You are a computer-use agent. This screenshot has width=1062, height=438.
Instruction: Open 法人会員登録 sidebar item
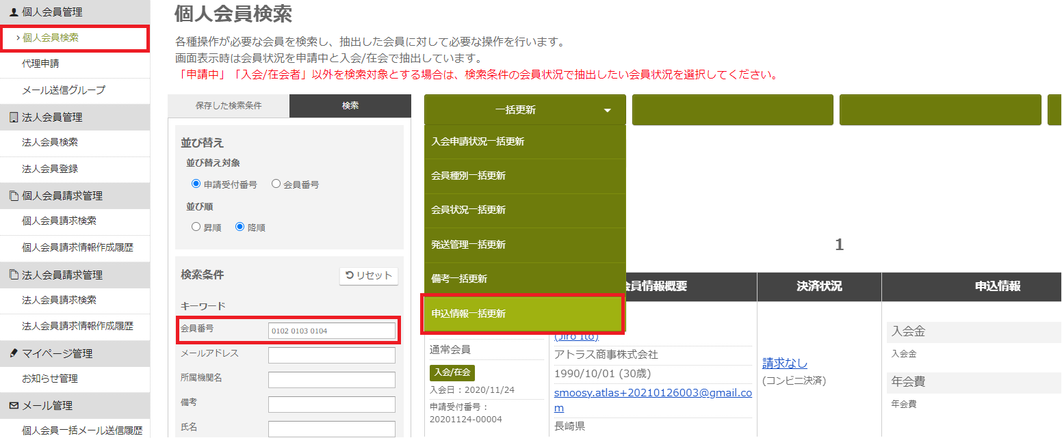(50, 169)
